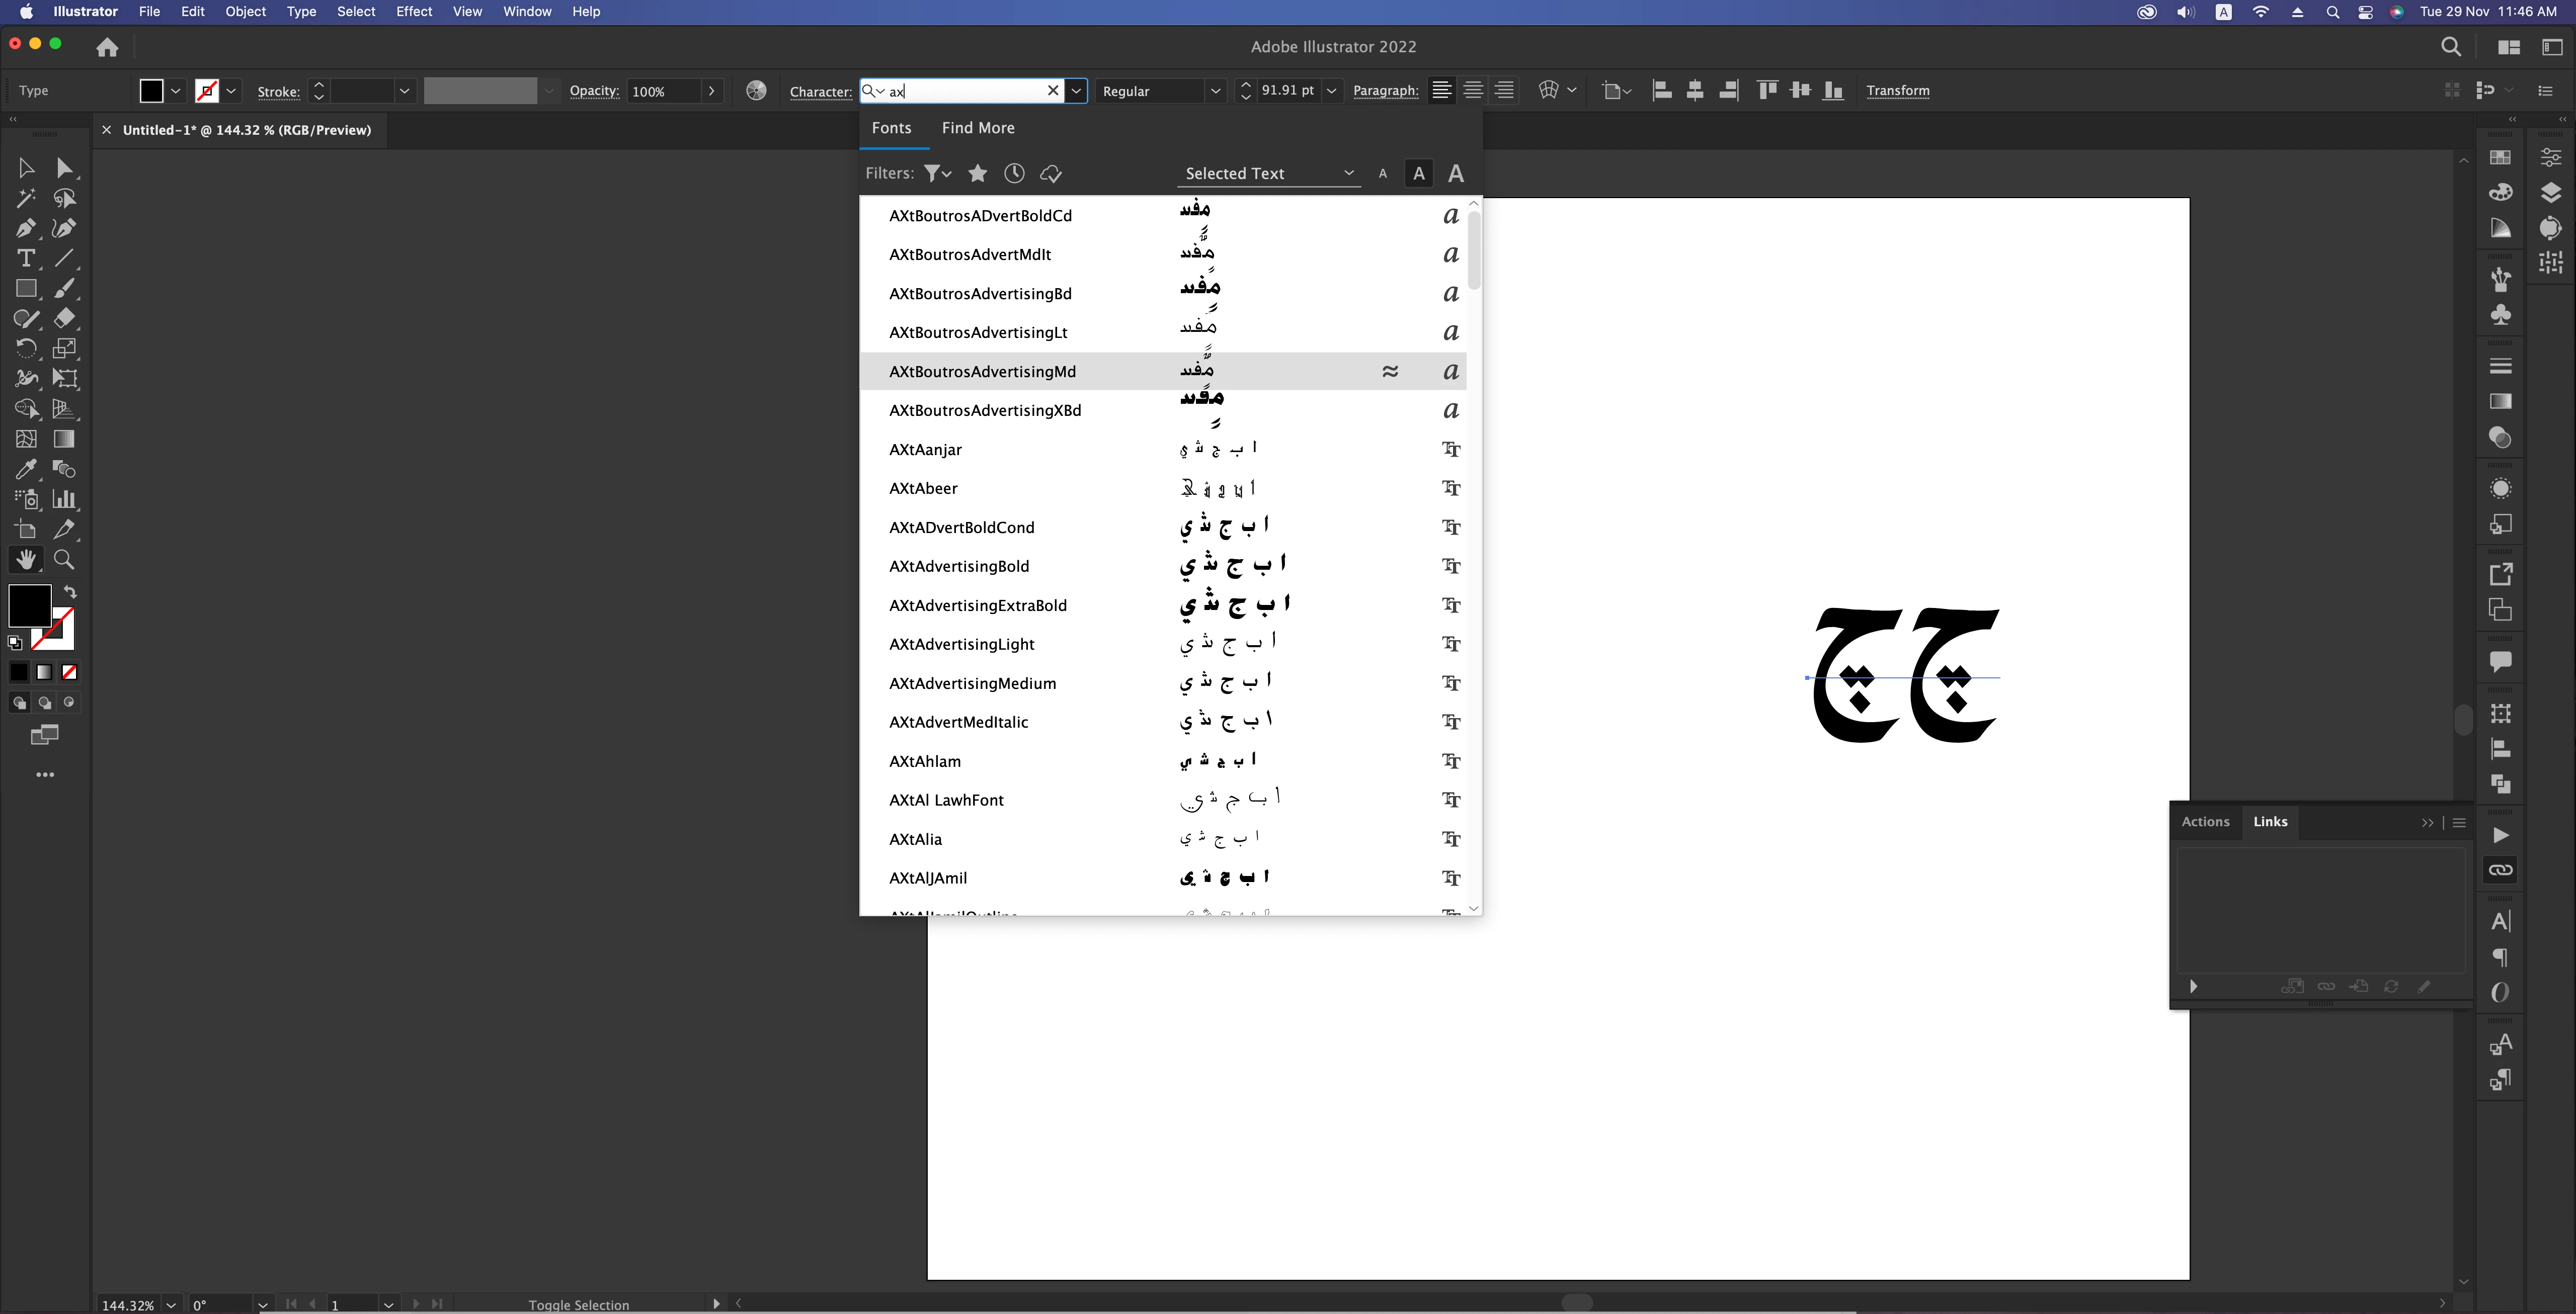Choose the AXtAdvertisingBold font entry

coord(958,567)
